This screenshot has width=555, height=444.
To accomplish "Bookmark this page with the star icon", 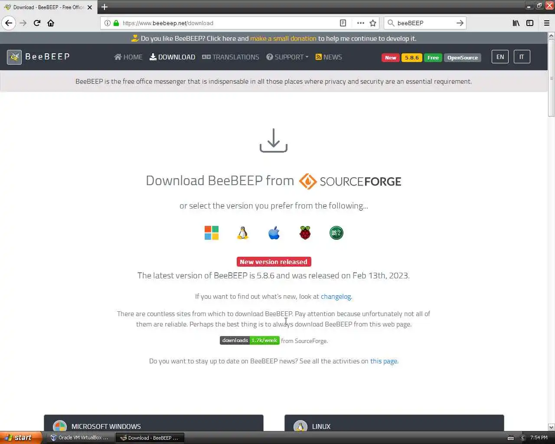I will 373,23.
